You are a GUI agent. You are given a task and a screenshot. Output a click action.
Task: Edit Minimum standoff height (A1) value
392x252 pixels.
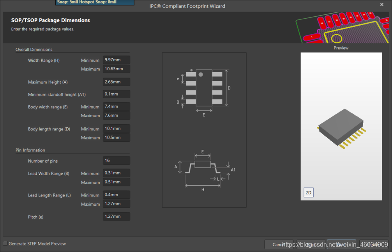[x=116, y=94]
